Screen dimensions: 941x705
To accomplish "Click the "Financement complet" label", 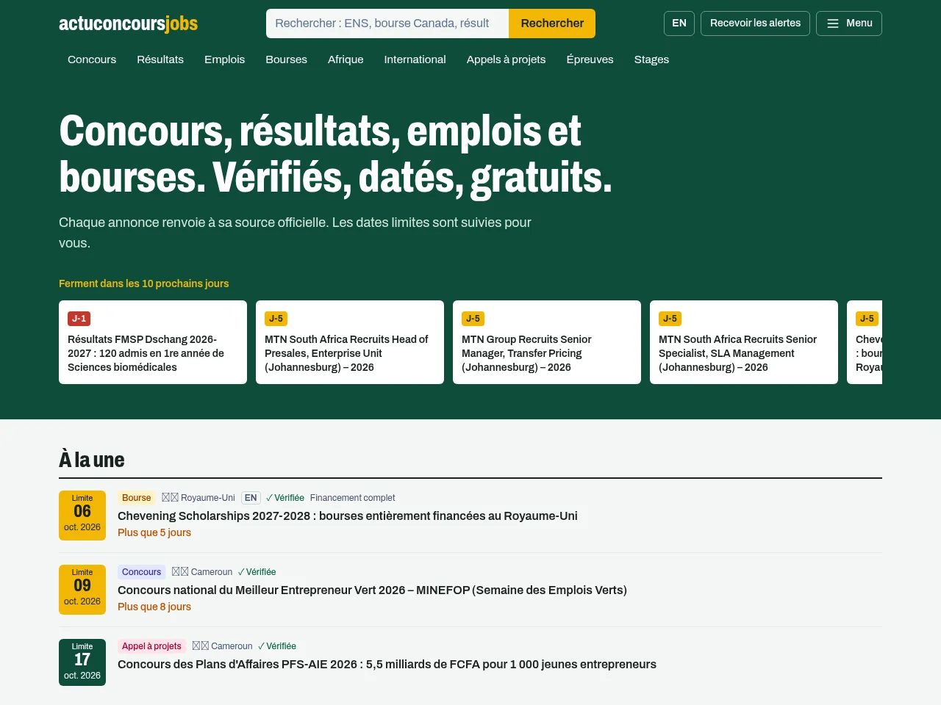I will point(352,498).
